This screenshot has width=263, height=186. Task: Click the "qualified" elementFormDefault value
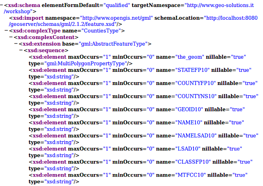coord(117,5)
